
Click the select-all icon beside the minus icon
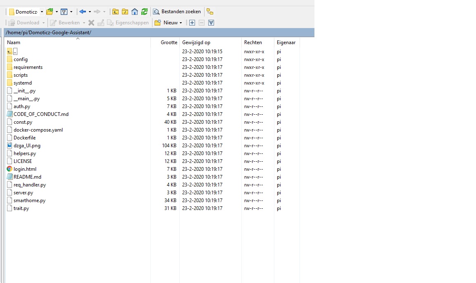click(x=211, y=23)
